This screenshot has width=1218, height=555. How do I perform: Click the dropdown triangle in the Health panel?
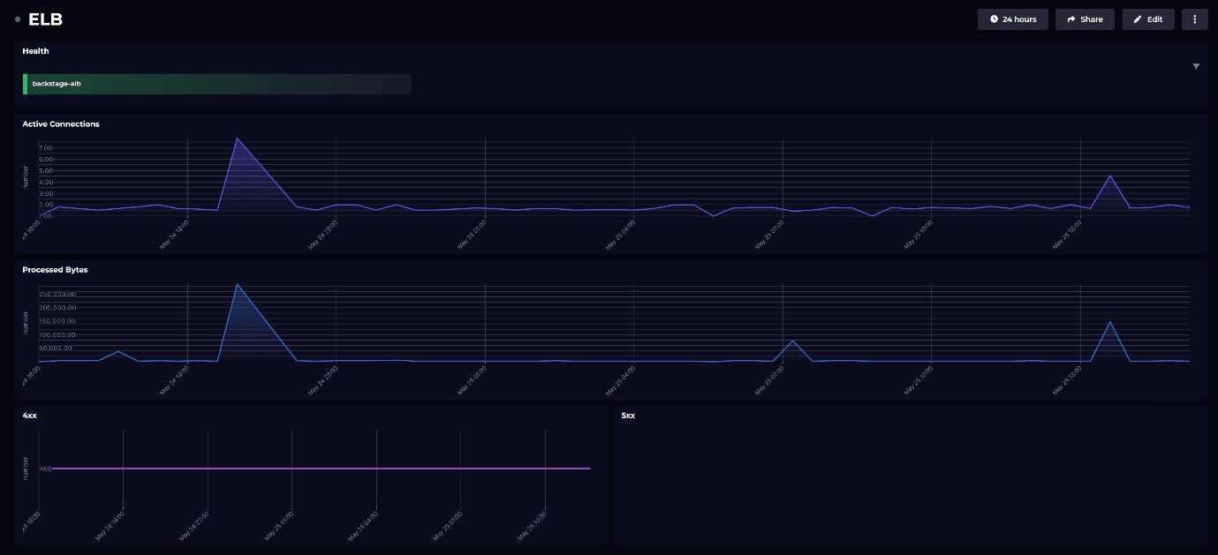[1195, 65]
